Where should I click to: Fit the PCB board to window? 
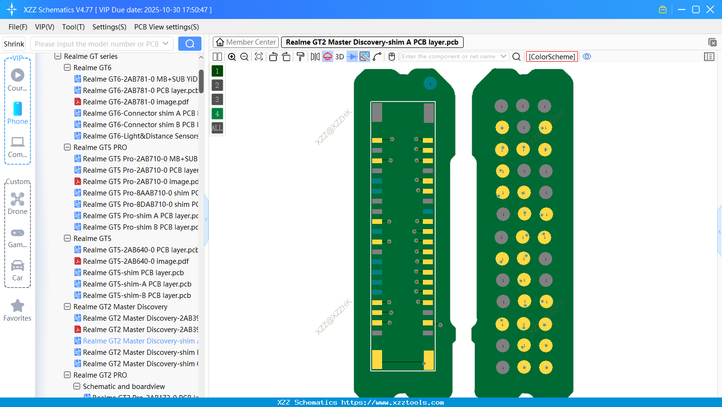(x=259, y=57)
